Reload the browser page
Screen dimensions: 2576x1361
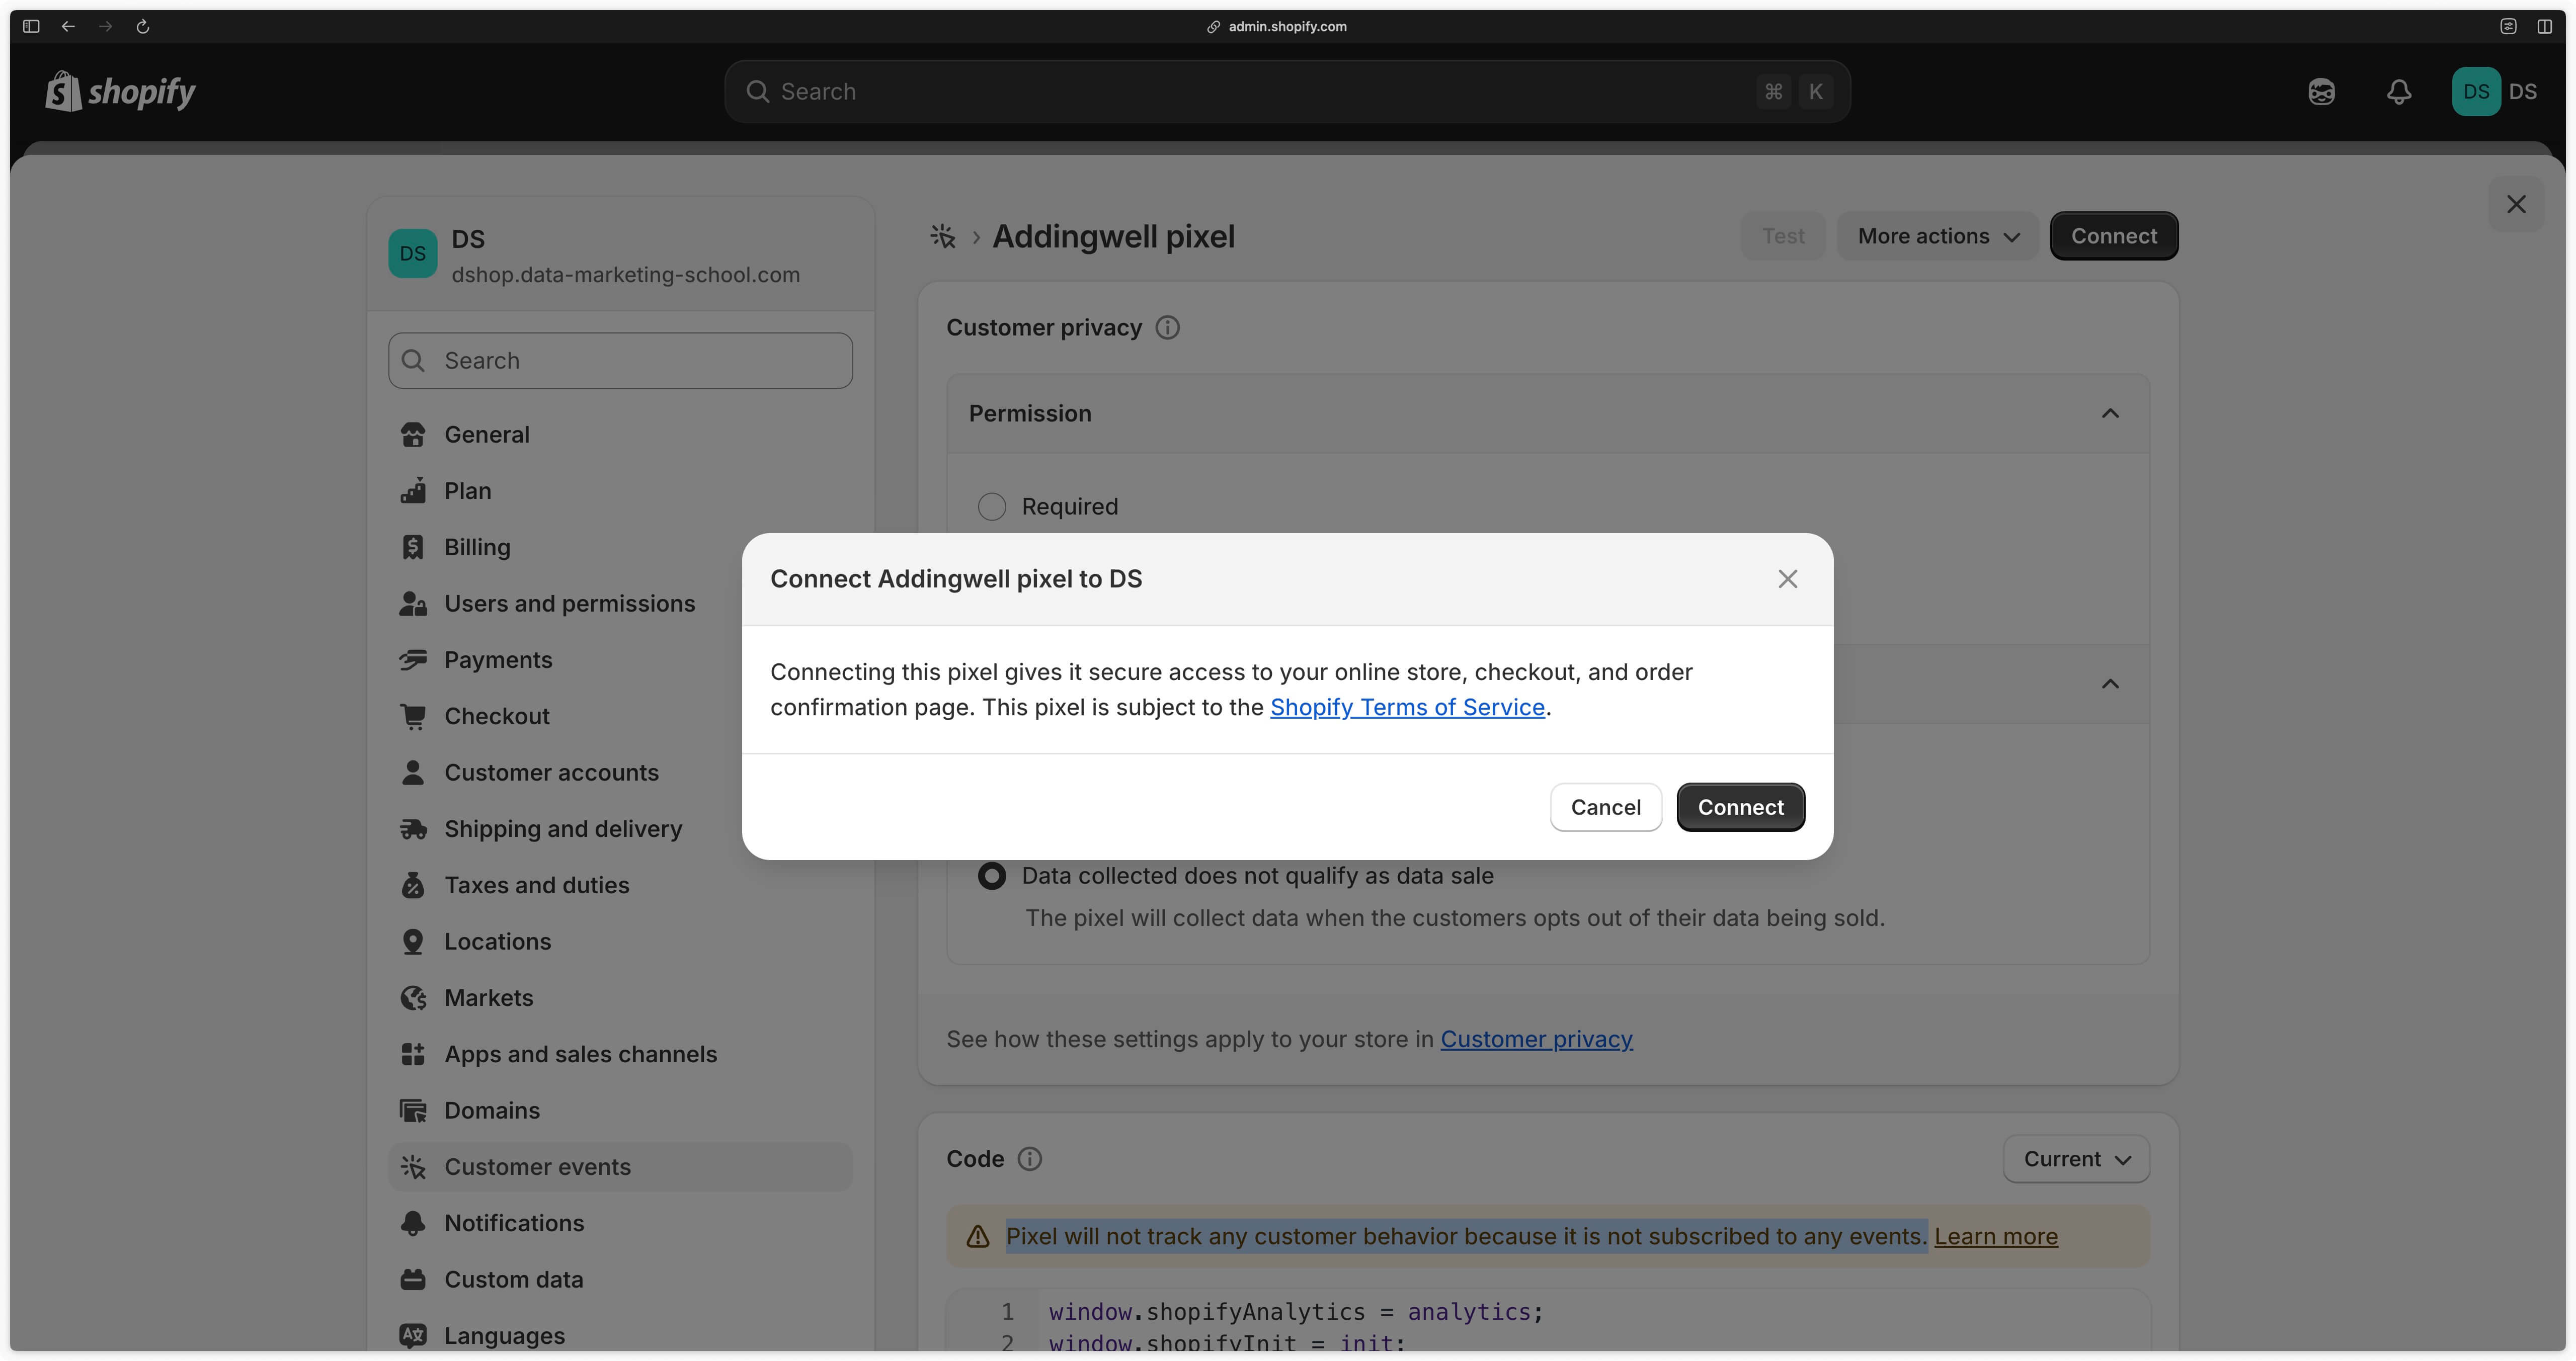tap(143, 26)
